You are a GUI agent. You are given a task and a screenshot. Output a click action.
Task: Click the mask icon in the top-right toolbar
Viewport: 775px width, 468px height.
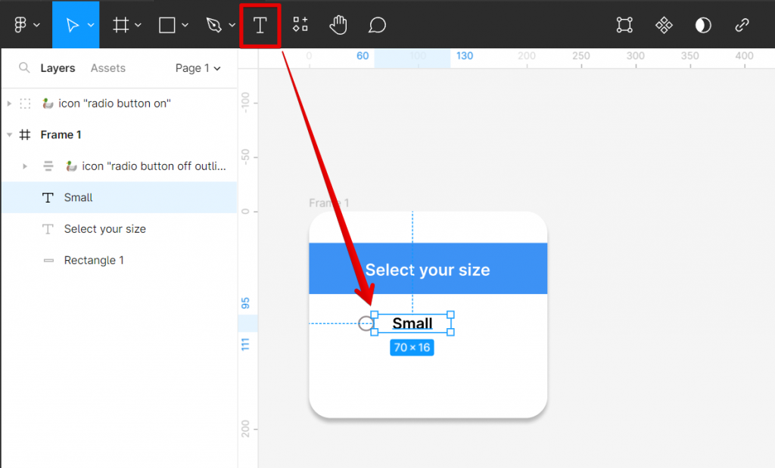coord(702,25)
